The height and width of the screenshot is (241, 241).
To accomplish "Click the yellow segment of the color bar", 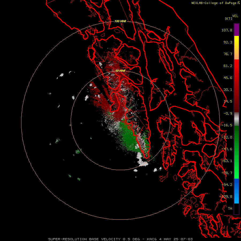I will (236, 42).
